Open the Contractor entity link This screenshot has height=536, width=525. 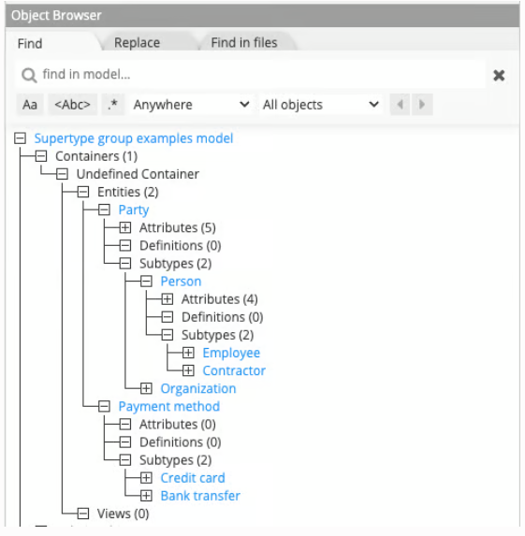(x=234, y=370)
